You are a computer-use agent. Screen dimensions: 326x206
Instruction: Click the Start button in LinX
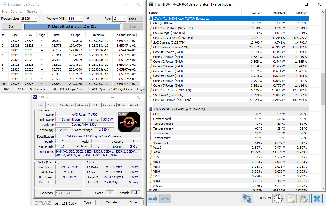pyautogui.click(x=12, y=26)
